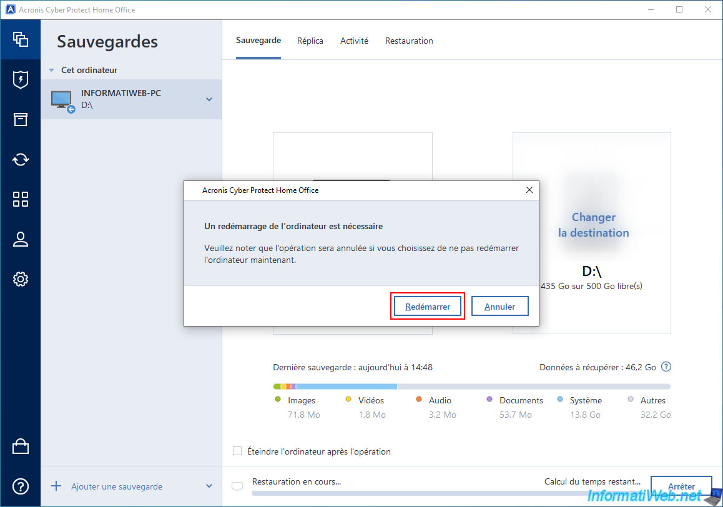Open the Ajouter une sauvegarde dropdown arrow
Viewport: 723px width, 507px height.
tap(209, 486)
